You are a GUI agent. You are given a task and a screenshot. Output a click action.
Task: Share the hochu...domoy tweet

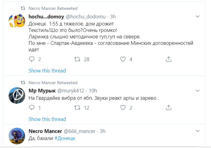(168, 59)
